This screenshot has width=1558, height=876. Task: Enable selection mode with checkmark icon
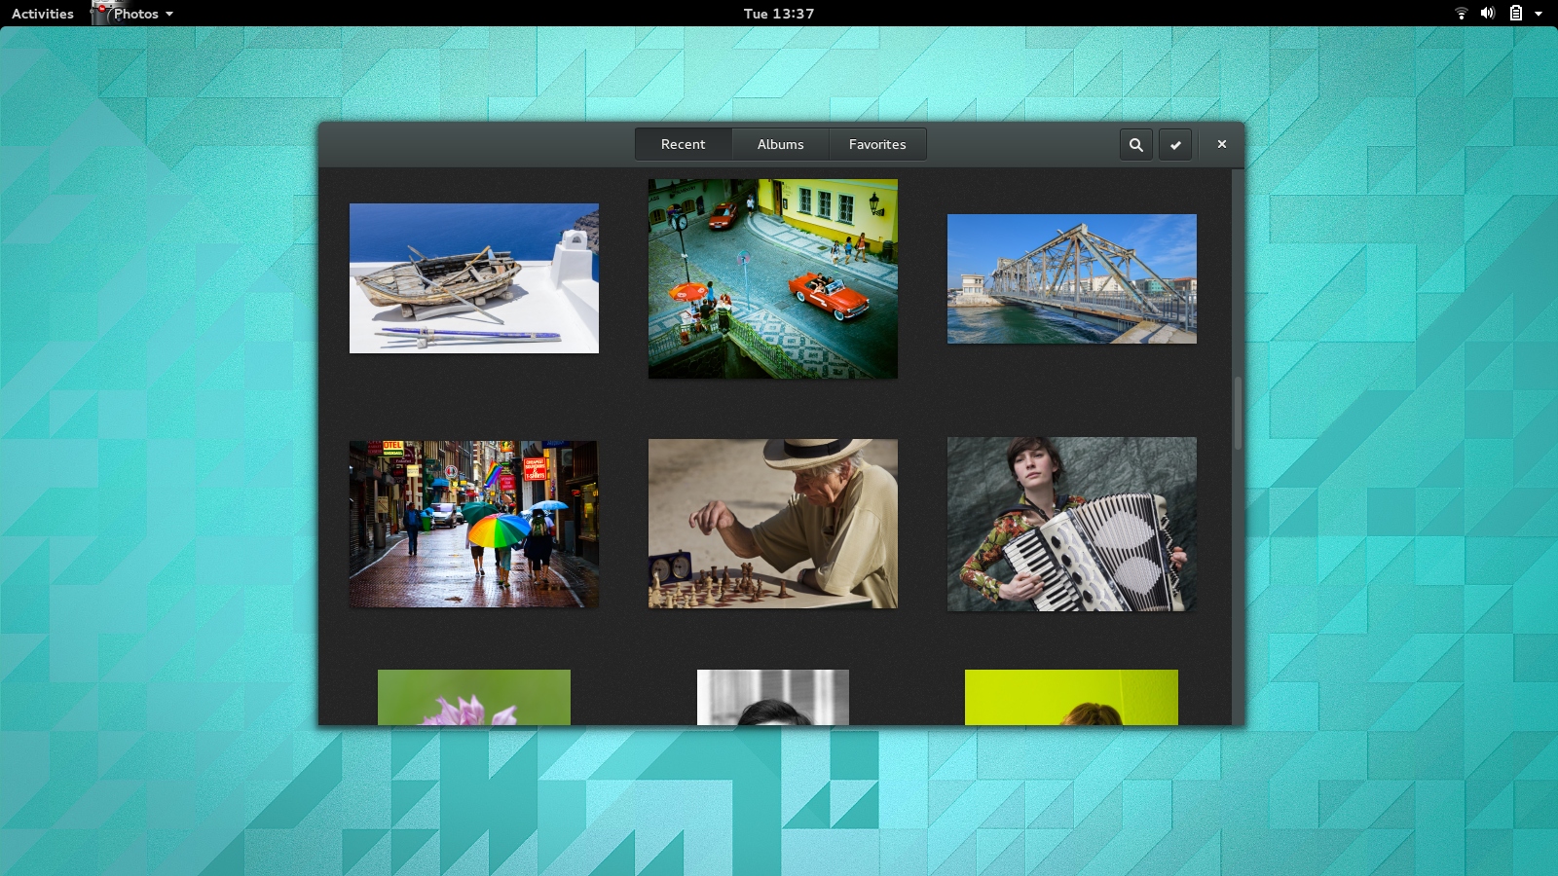pyautogui.click(x=1175, y=144)
